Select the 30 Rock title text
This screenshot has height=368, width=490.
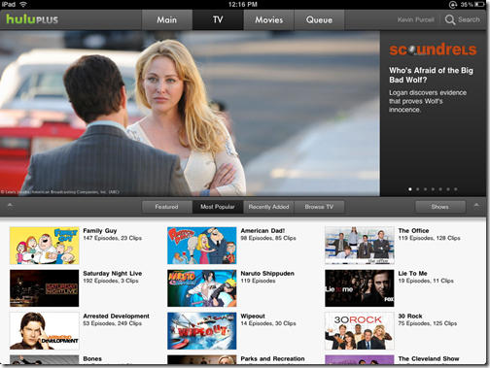(410, 316)
